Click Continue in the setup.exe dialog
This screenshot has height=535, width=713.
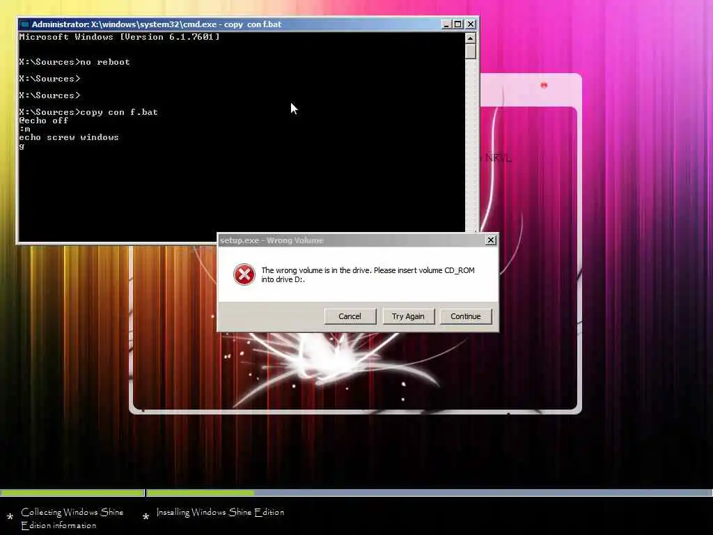click(x=466, y=316)
